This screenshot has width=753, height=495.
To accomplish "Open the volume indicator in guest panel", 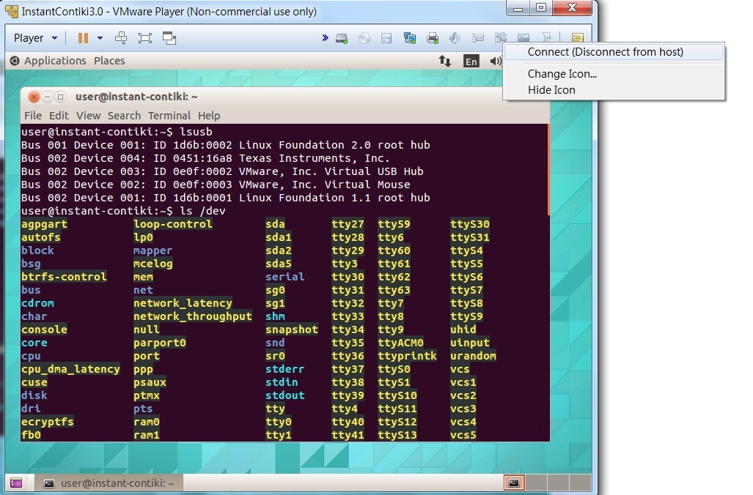I will [x=496, y=61].
